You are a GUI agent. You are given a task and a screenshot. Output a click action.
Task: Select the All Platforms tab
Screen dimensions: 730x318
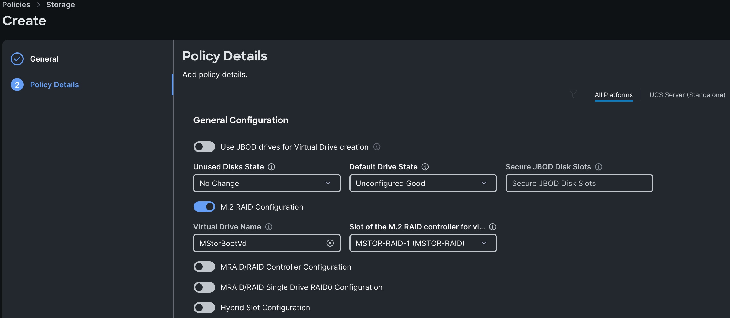[x=613, y=95]
